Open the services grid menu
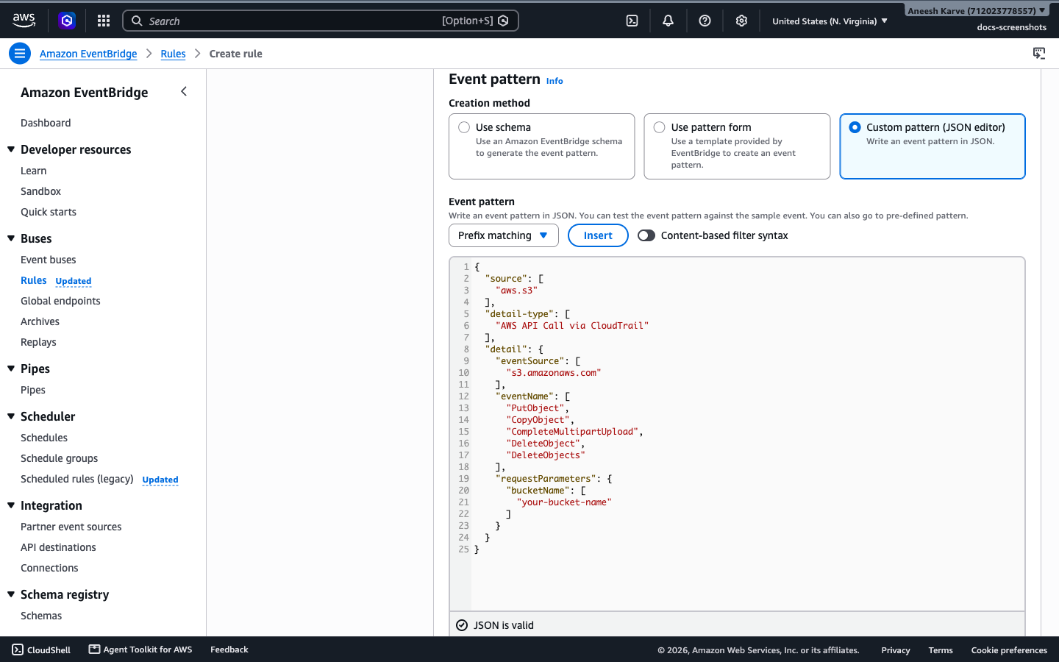This screenshot has width=1059, height=662. pyautogui.click(x=104, y=21)
